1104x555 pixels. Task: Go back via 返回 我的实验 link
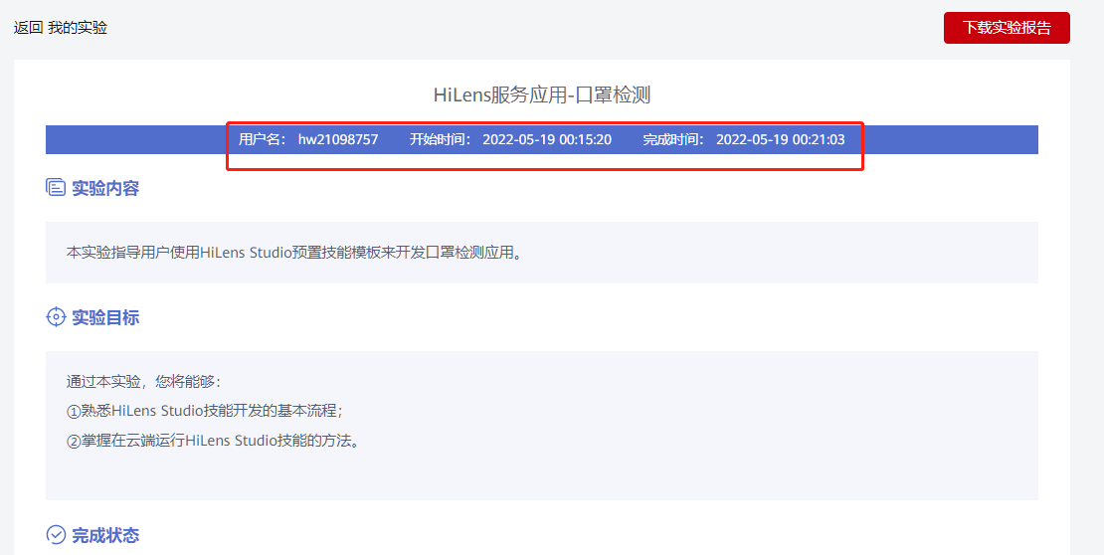pos(61,28)
